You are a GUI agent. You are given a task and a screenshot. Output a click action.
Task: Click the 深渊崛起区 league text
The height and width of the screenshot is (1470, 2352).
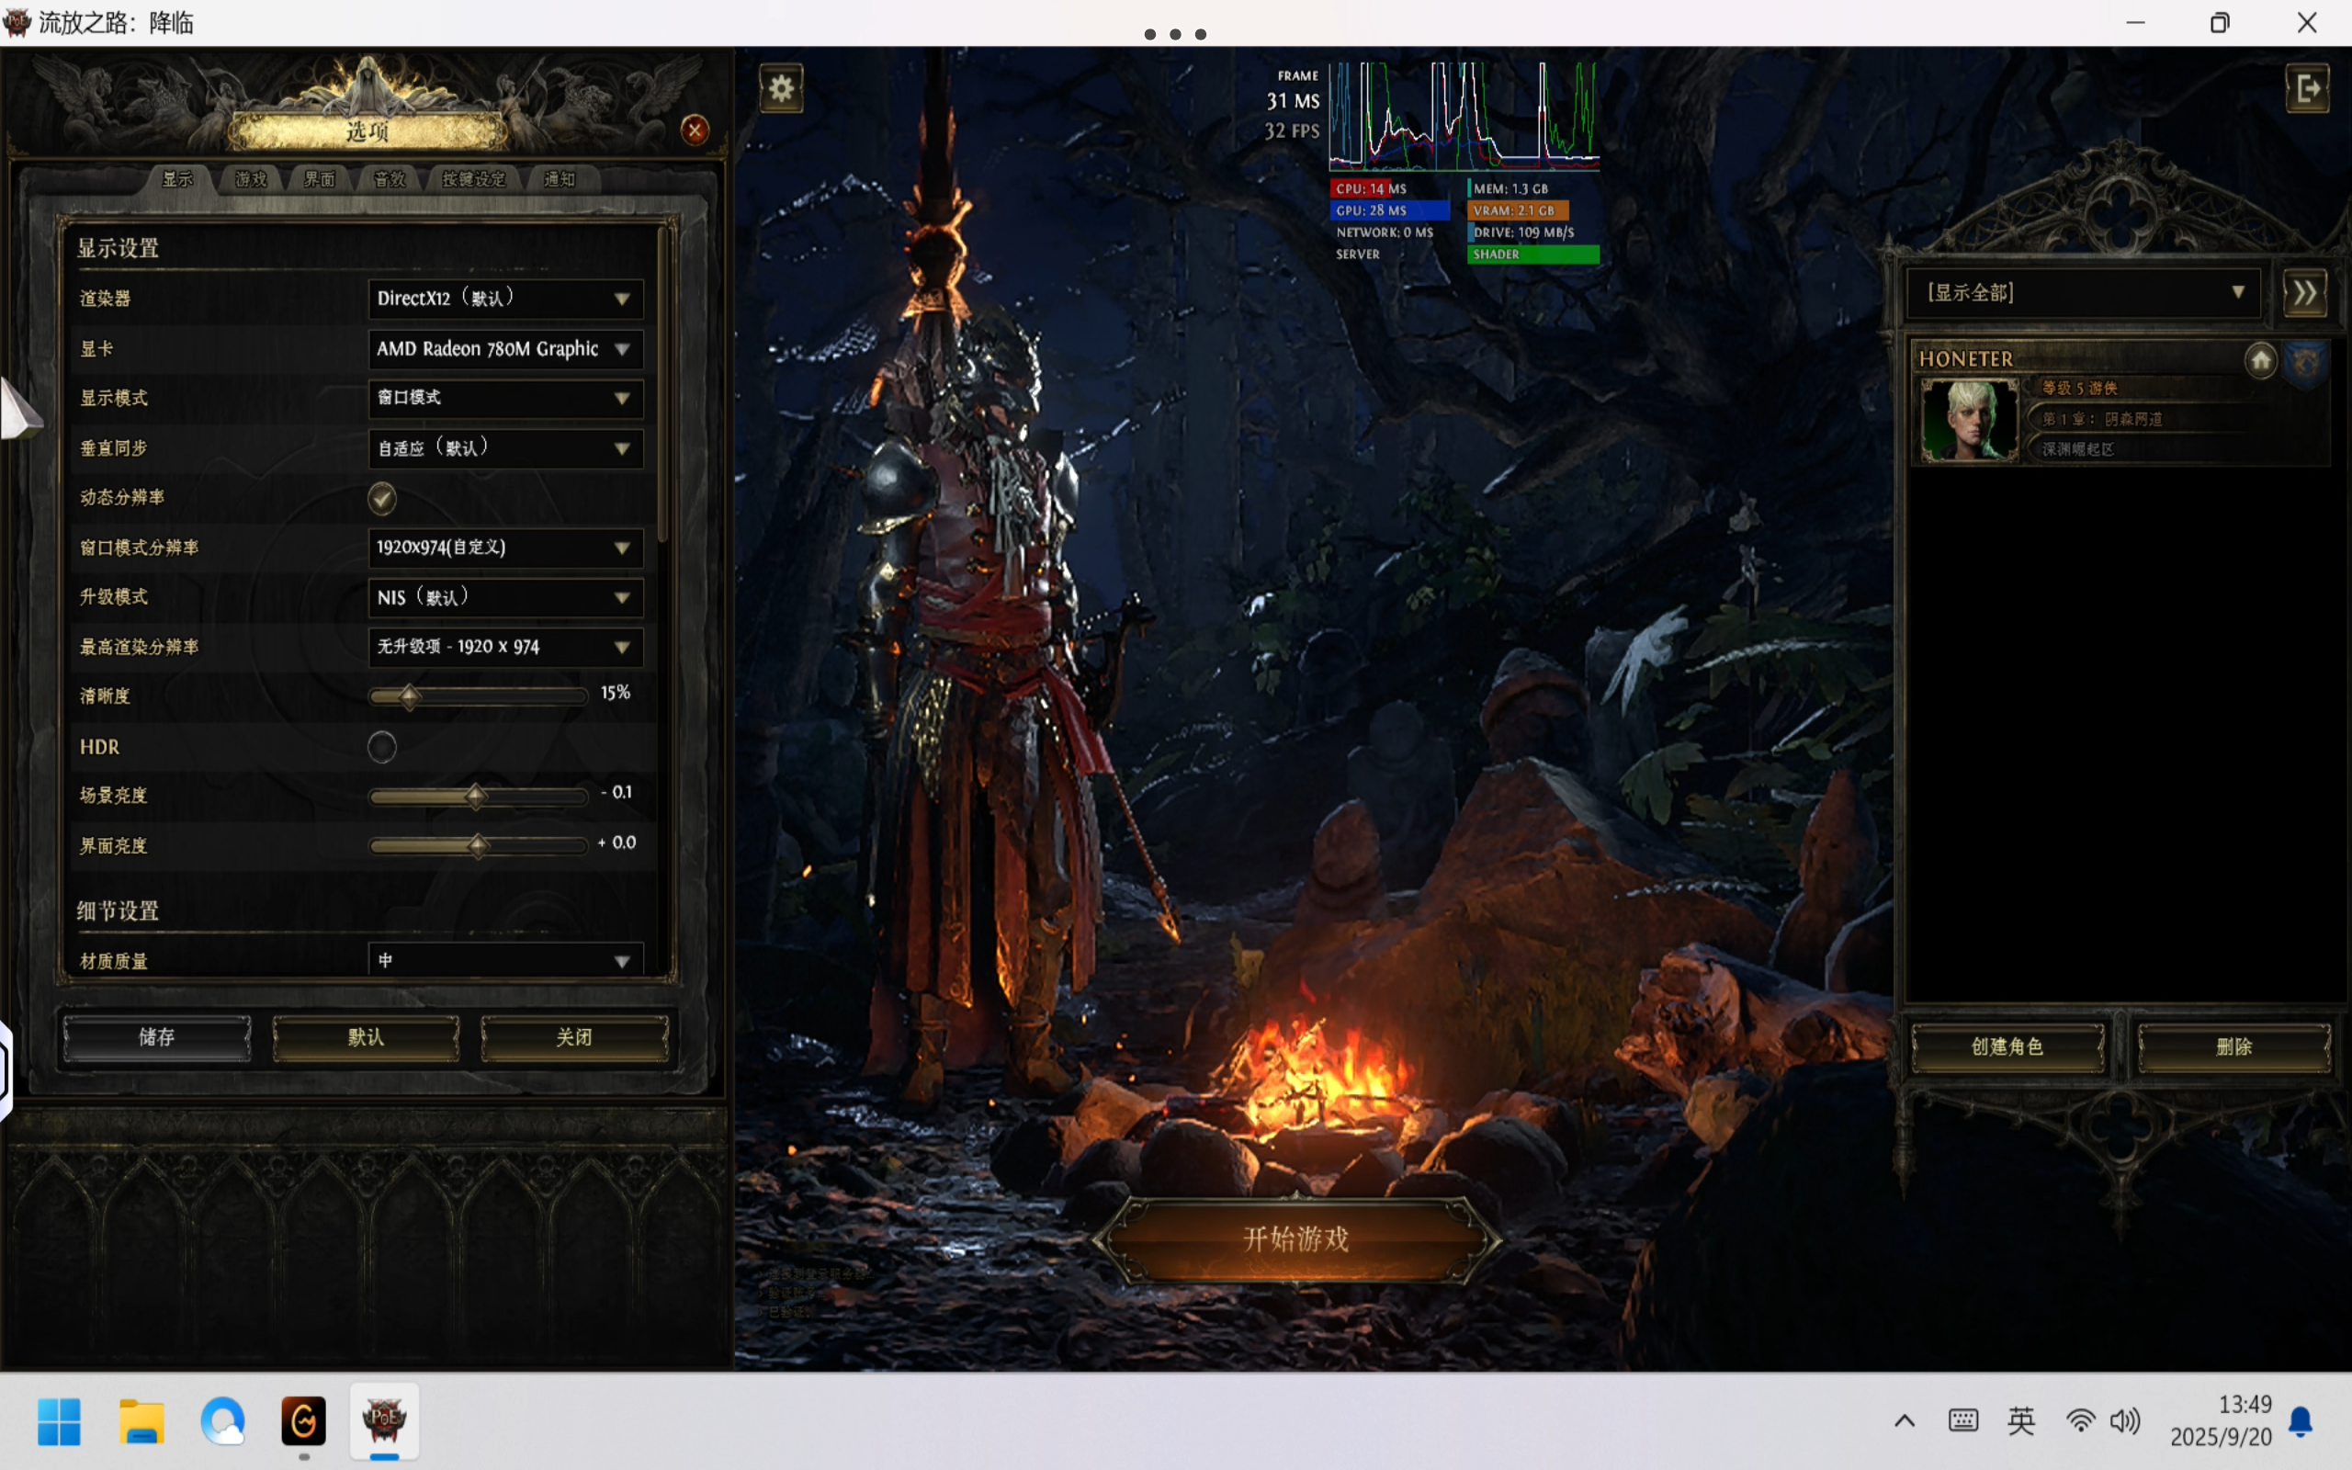tap(2078, 449)
